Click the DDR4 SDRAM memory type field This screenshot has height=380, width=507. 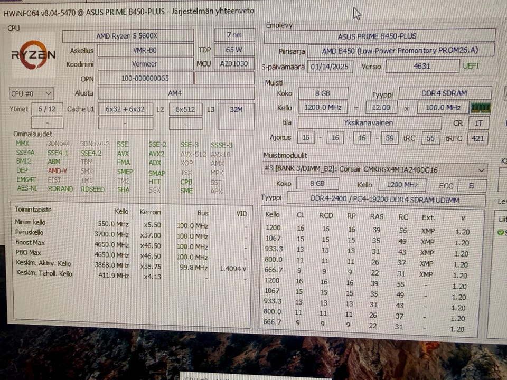[x=445, y=93]
